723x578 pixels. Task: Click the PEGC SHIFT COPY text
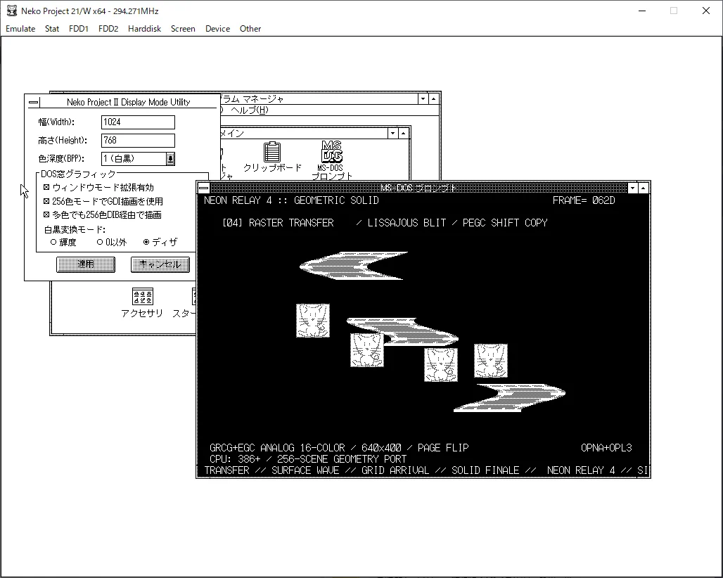tap(505, 223)
